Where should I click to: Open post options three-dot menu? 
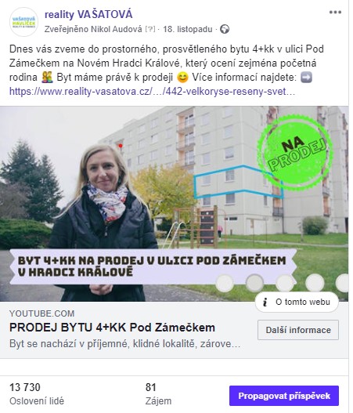(335, 12)
